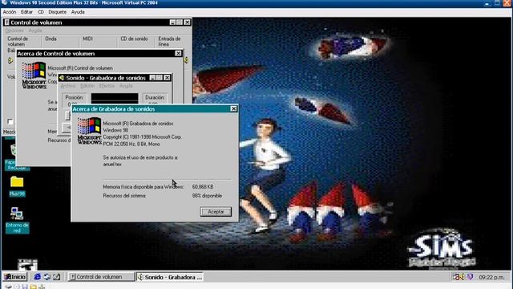This screenshot has height=289, width=513.
Task: Open the yellow speaker icon in system tray
Action: coord(463,277)
